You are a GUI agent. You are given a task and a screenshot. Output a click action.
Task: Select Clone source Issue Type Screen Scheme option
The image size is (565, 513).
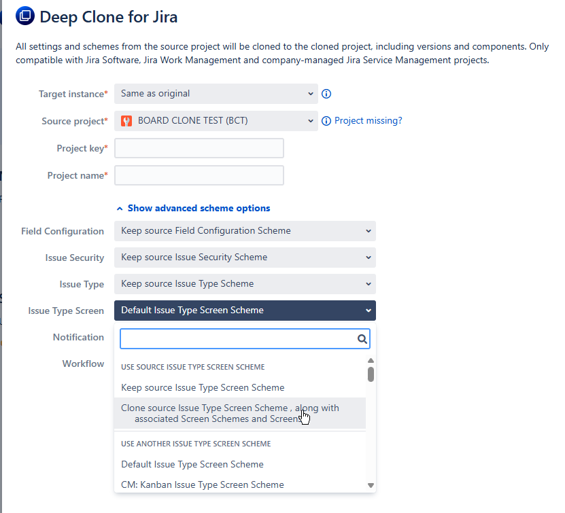coord(240,413)
